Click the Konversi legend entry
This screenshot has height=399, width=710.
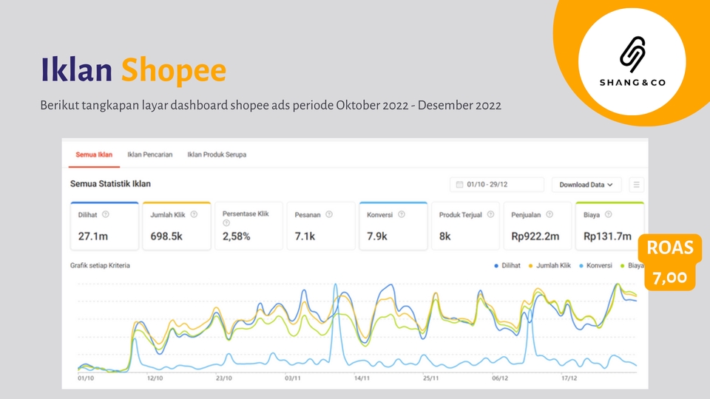click(x=595, y=265)
